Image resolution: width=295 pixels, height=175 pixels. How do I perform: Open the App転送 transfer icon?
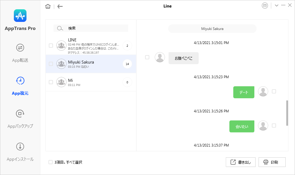click(20, 48)
